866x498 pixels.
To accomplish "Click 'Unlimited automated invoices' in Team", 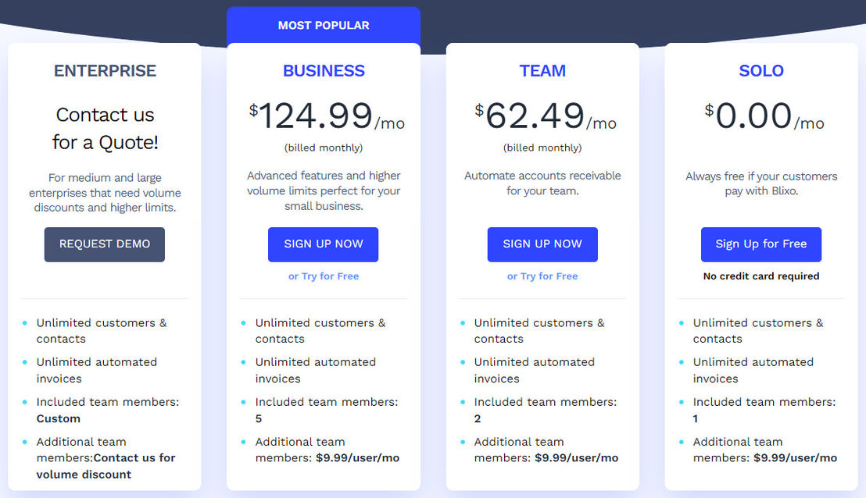I will coord(534,370).
